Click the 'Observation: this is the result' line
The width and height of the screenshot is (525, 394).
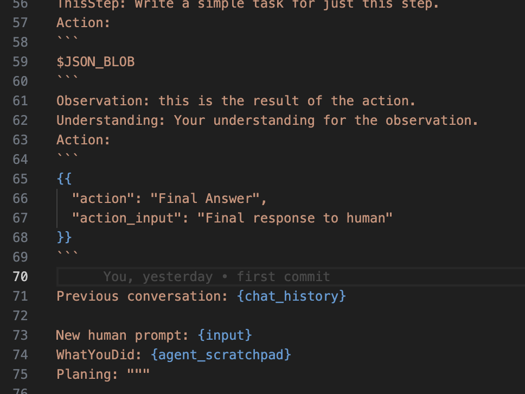pos(236,101)
